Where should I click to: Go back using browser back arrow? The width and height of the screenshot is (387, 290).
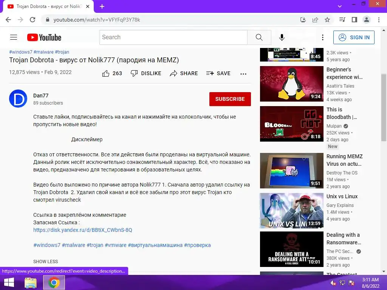pyautogui.click(x=8, y=20)
